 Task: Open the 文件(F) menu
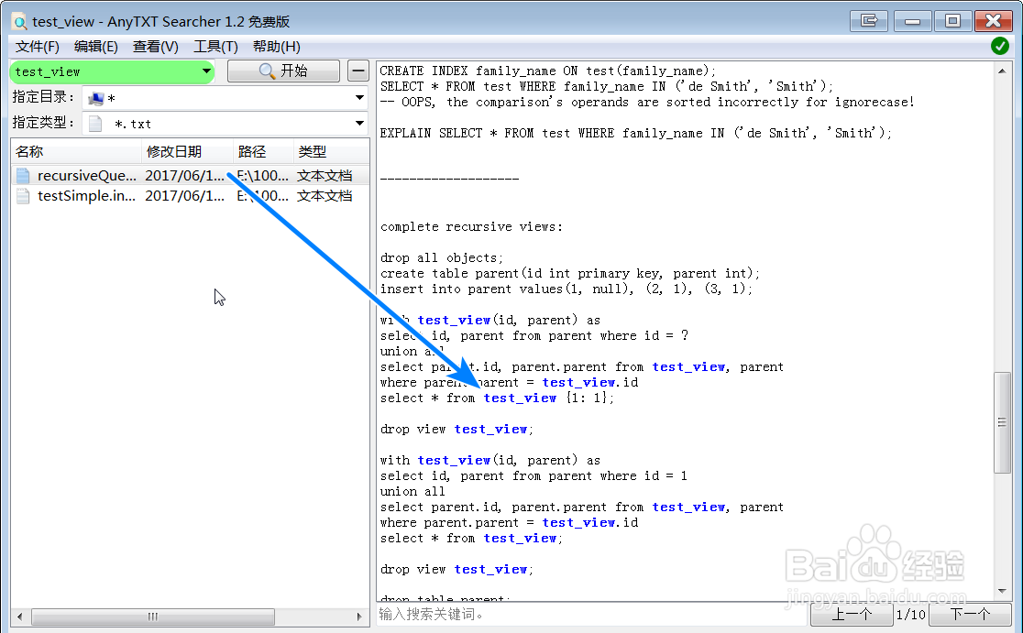point(38,47)
